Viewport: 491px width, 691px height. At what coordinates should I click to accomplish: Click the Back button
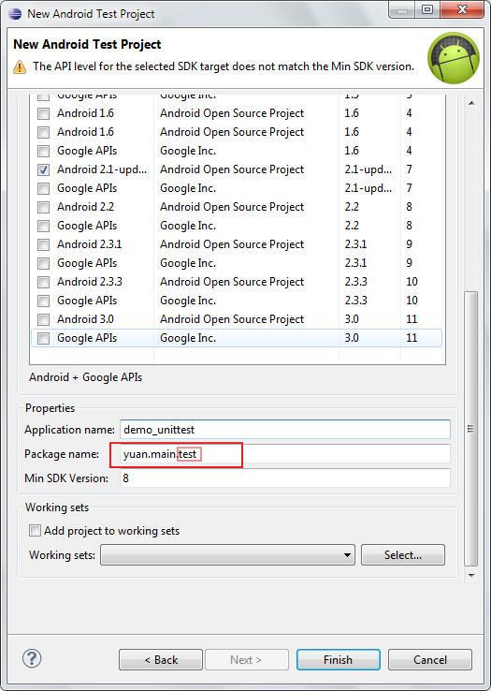pos(161,660)
